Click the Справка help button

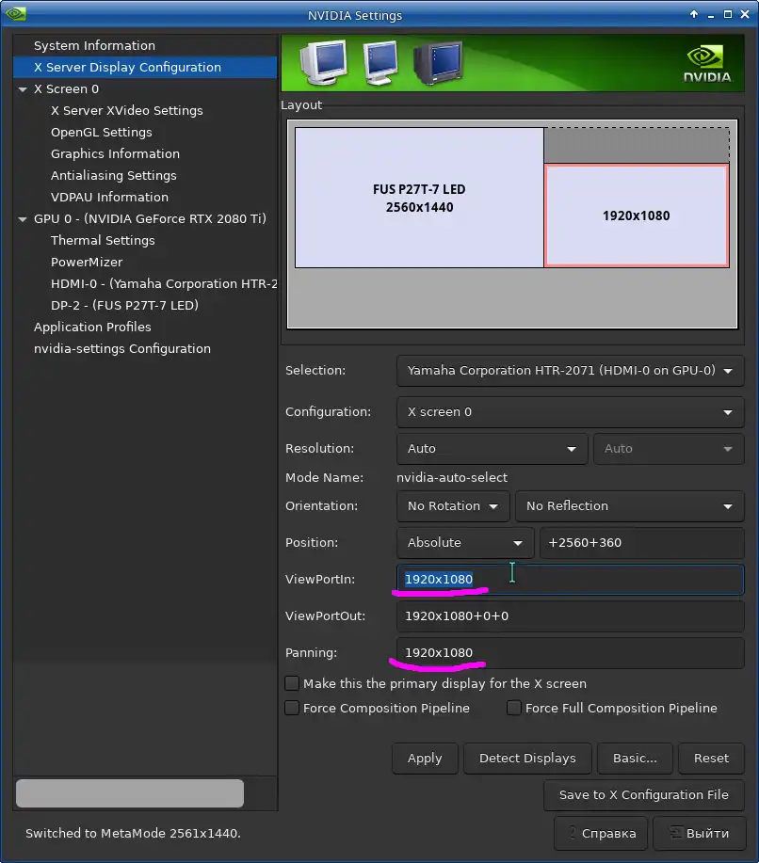tap(602, 833)
